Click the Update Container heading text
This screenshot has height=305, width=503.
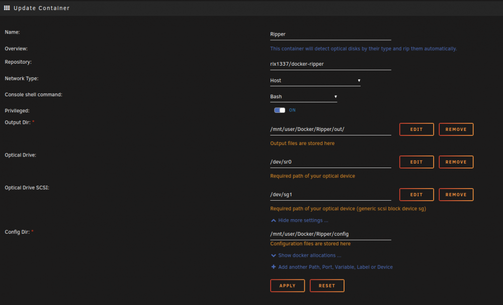pos(41,8)
